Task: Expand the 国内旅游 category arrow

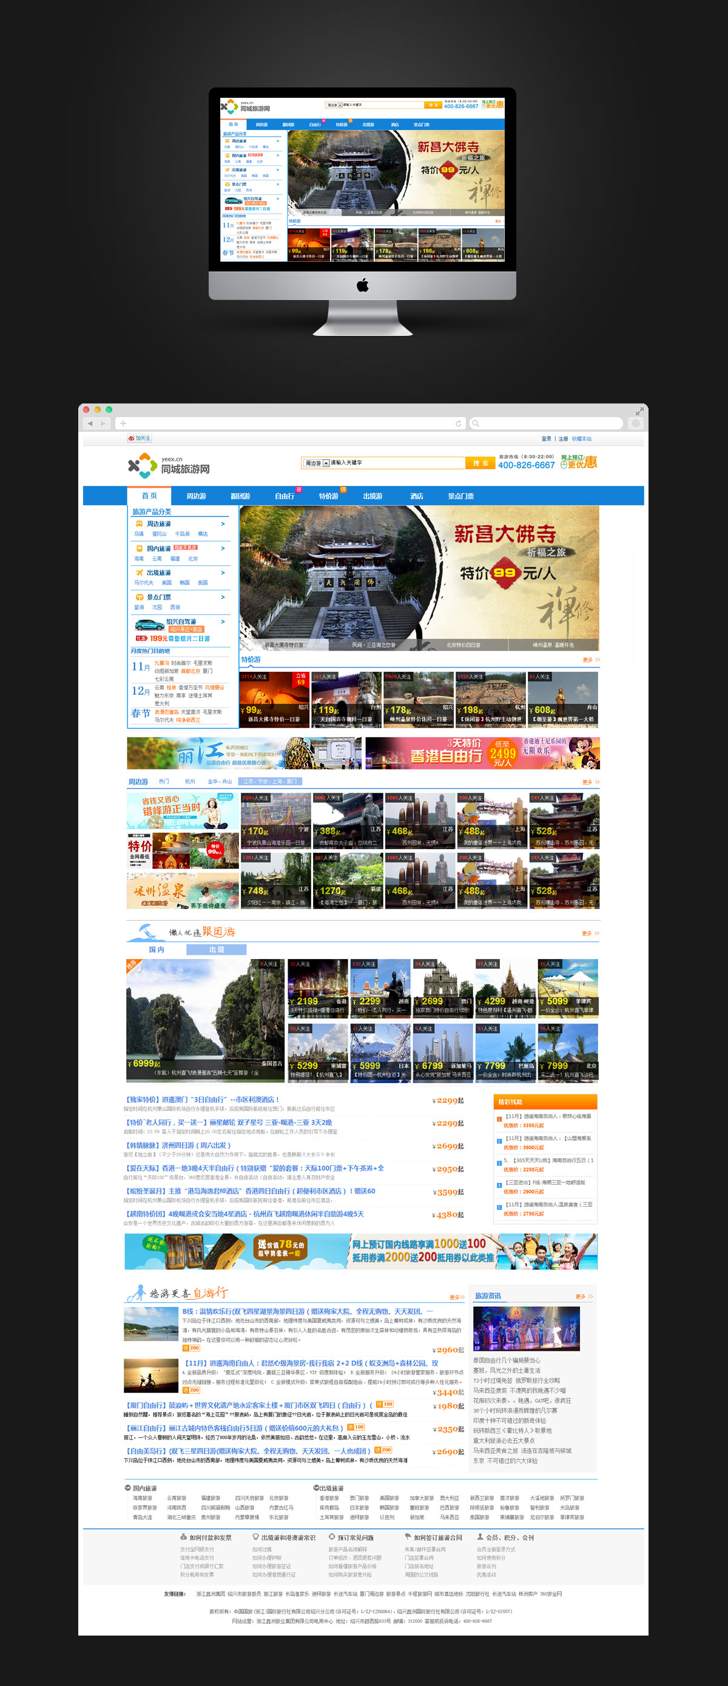Action: tap(223, 548)
